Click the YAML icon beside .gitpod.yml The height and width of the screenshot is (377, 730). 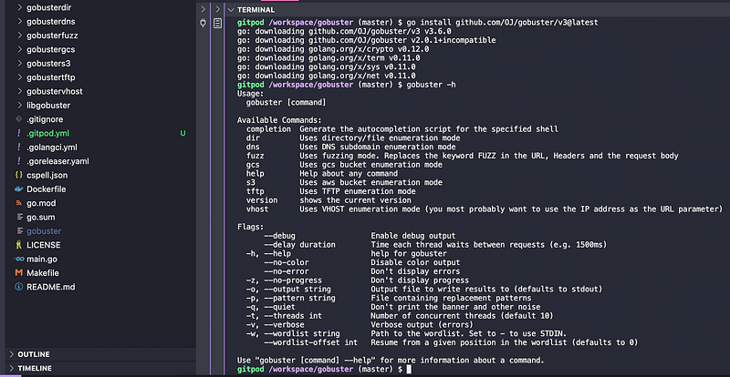[18, 134]
